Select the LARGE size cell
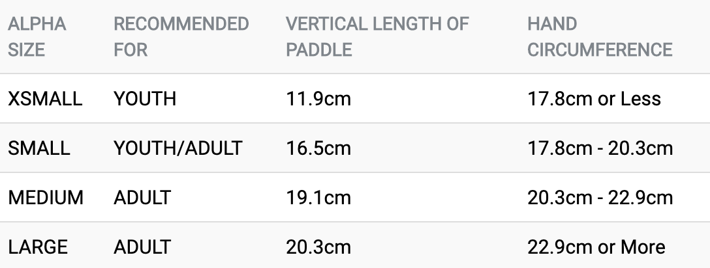This screenshot has height=268, width=710. 38,247
